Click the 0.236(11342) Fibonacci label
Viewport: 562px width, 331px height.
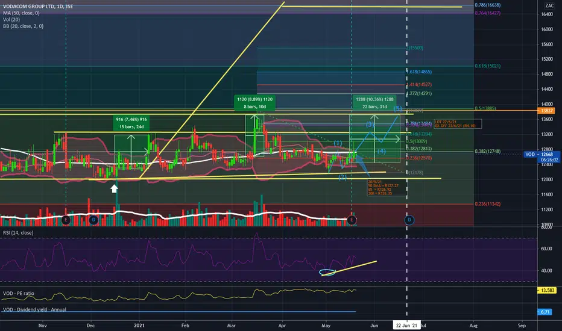click(487, 204)
